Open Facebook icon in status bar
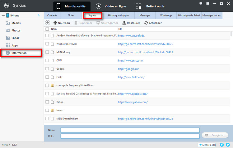The width and height of the screenshot is (233, 148). pyautogui.click(x=222, y=145)
